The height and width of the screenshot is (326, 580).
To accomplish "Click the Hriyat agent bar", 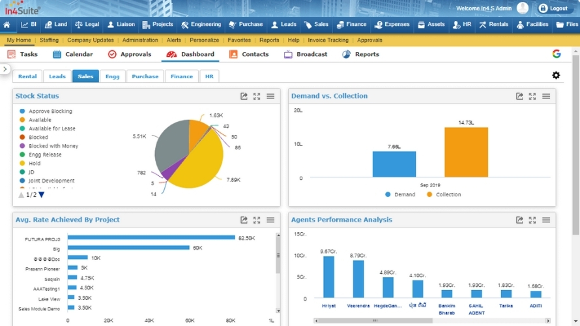I will (x=328, y=277).
